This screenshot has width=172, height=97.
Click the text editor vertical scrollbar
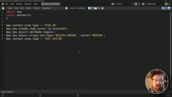coord(171,51)
